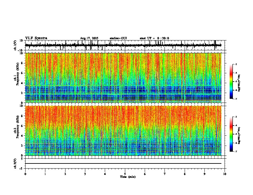Click inside the ch.2 frequency spectrogram
The height and width of the screenshot is (195, 253).
point(123,131)
